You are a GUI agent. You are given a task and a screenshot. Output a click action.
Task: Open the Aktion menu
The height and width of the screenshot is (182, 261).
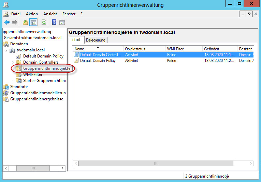(32, 14)
